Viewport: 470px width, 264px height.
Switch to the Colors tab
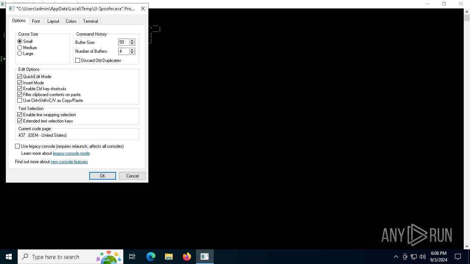(x=71, y=21)
